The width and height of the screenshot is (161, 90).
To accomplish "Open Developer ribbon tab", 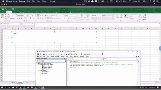I will [x=55, y=12].
